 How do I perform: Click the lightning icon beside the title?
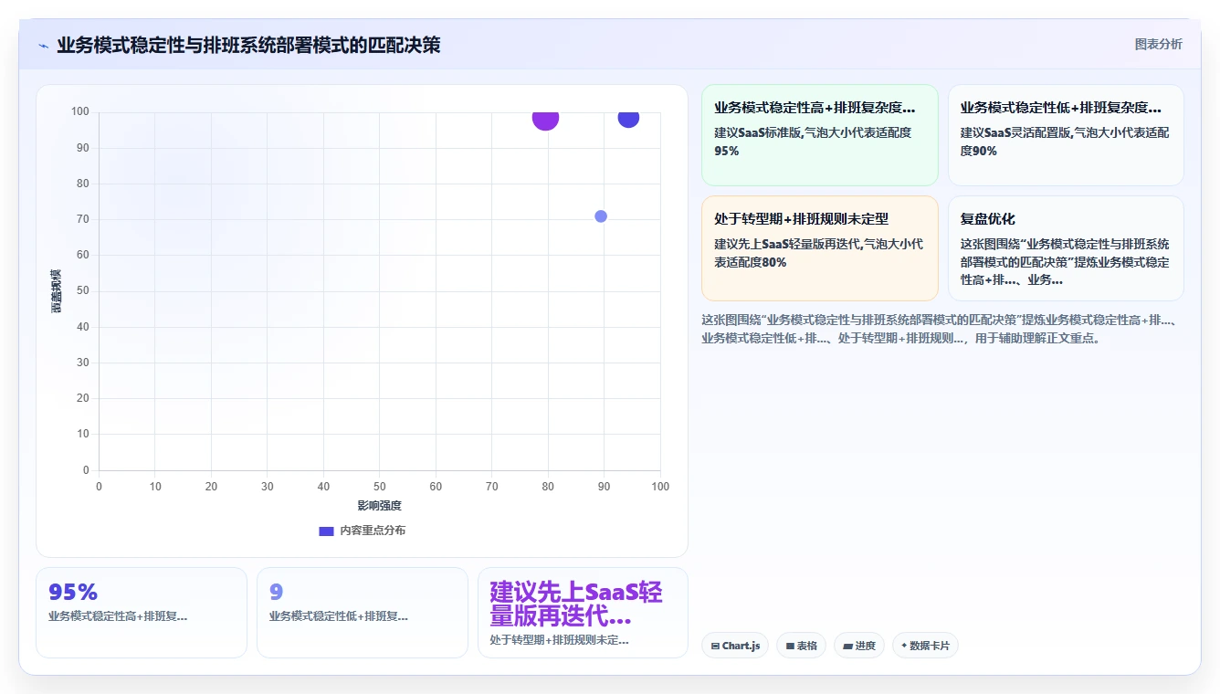(44, 46)
